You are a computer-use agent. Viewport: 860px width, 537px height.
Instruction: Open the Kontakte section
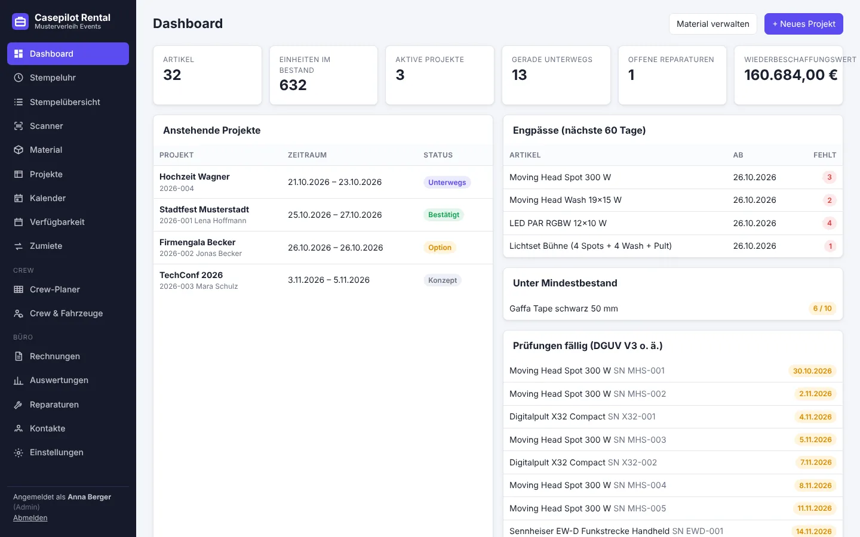tap(68, 428)
